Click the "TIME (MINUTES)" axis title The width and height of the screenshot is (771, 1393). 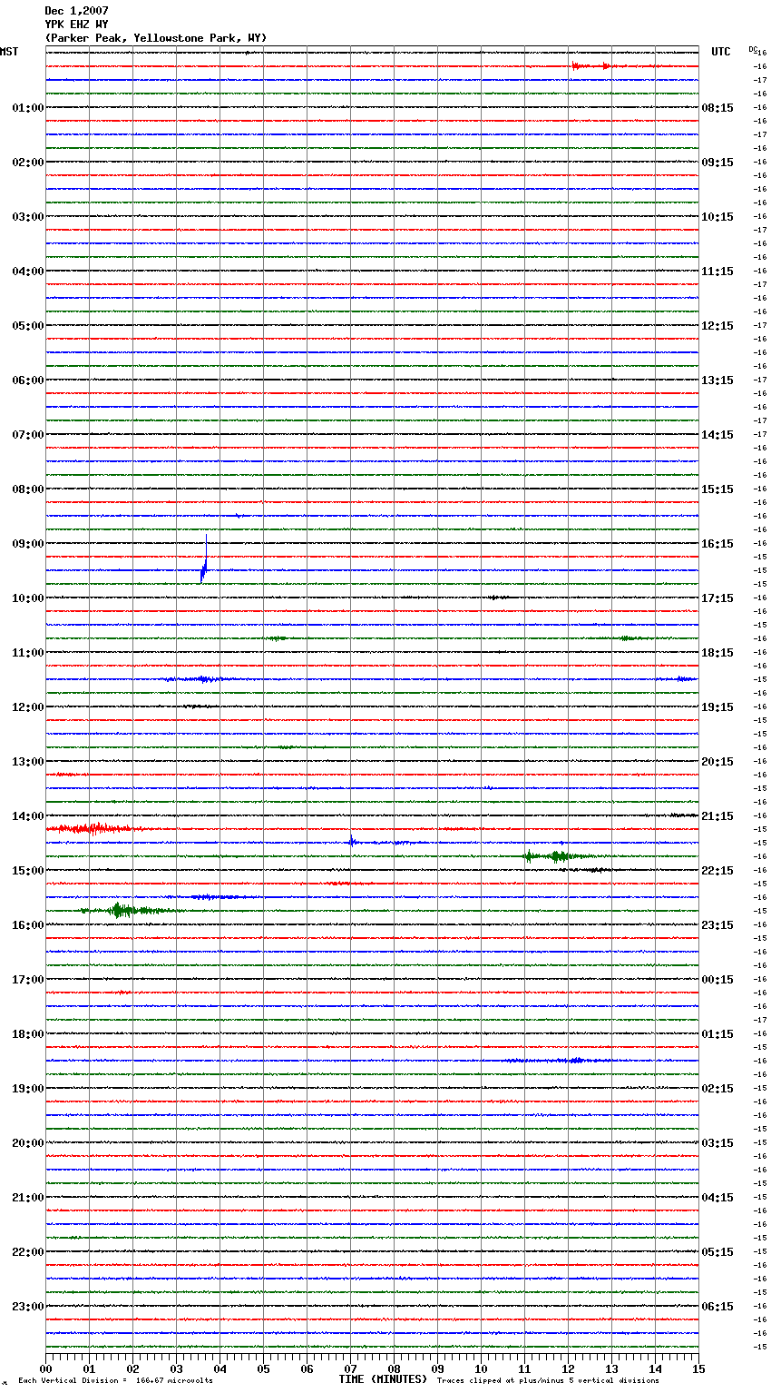coord(383,1379)
